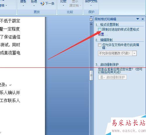The height and width of the screenshot is (135, 146).
Task: Click the 3. 启动强制保护 heading
Action: [x=107, y=64]
